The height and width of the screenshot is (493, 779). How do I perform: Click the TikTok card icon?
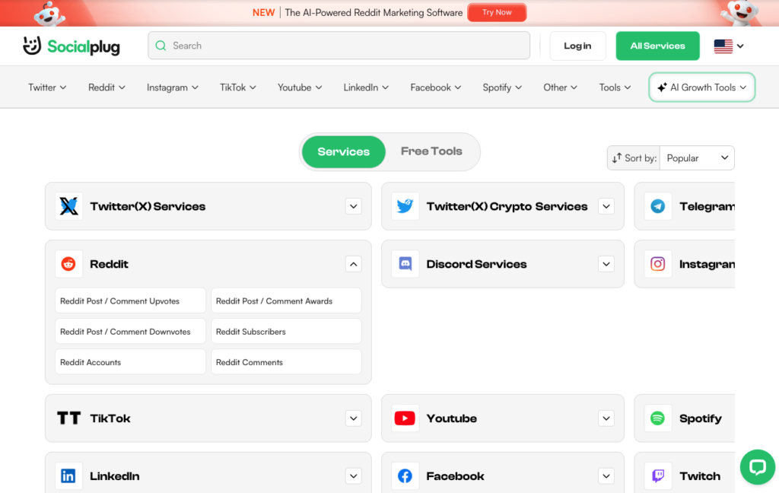click(x=68, y=418)
